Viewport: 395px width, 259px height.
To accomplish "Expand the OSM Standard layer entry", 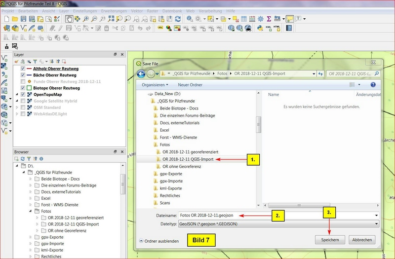I will [17, 107].
